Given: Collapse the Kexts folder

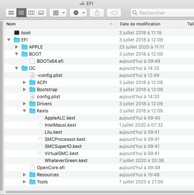Looking at the screenshot, I should [x=25, y=111].
